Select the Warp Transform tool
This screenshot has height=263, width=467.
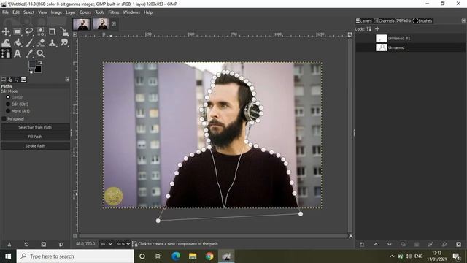tap(6, 42)
